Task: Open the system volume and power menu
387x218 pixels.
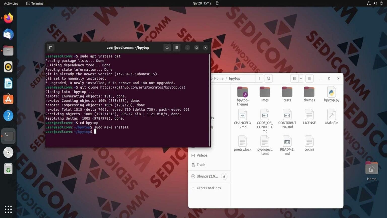Action: 375,3
